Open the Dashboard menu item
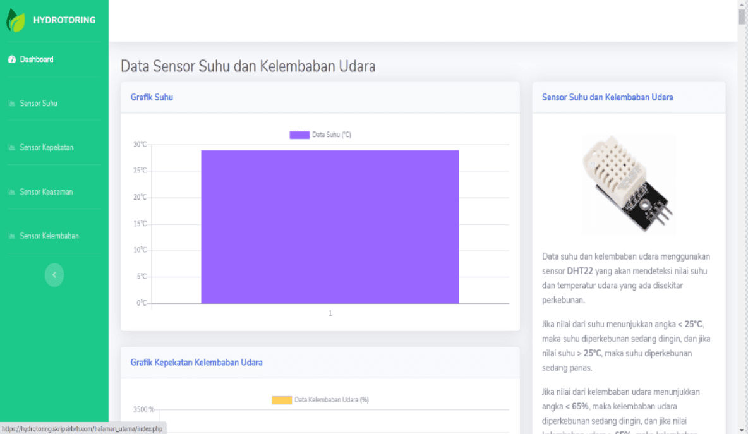 pyautogui.click(x=54, y=59)
